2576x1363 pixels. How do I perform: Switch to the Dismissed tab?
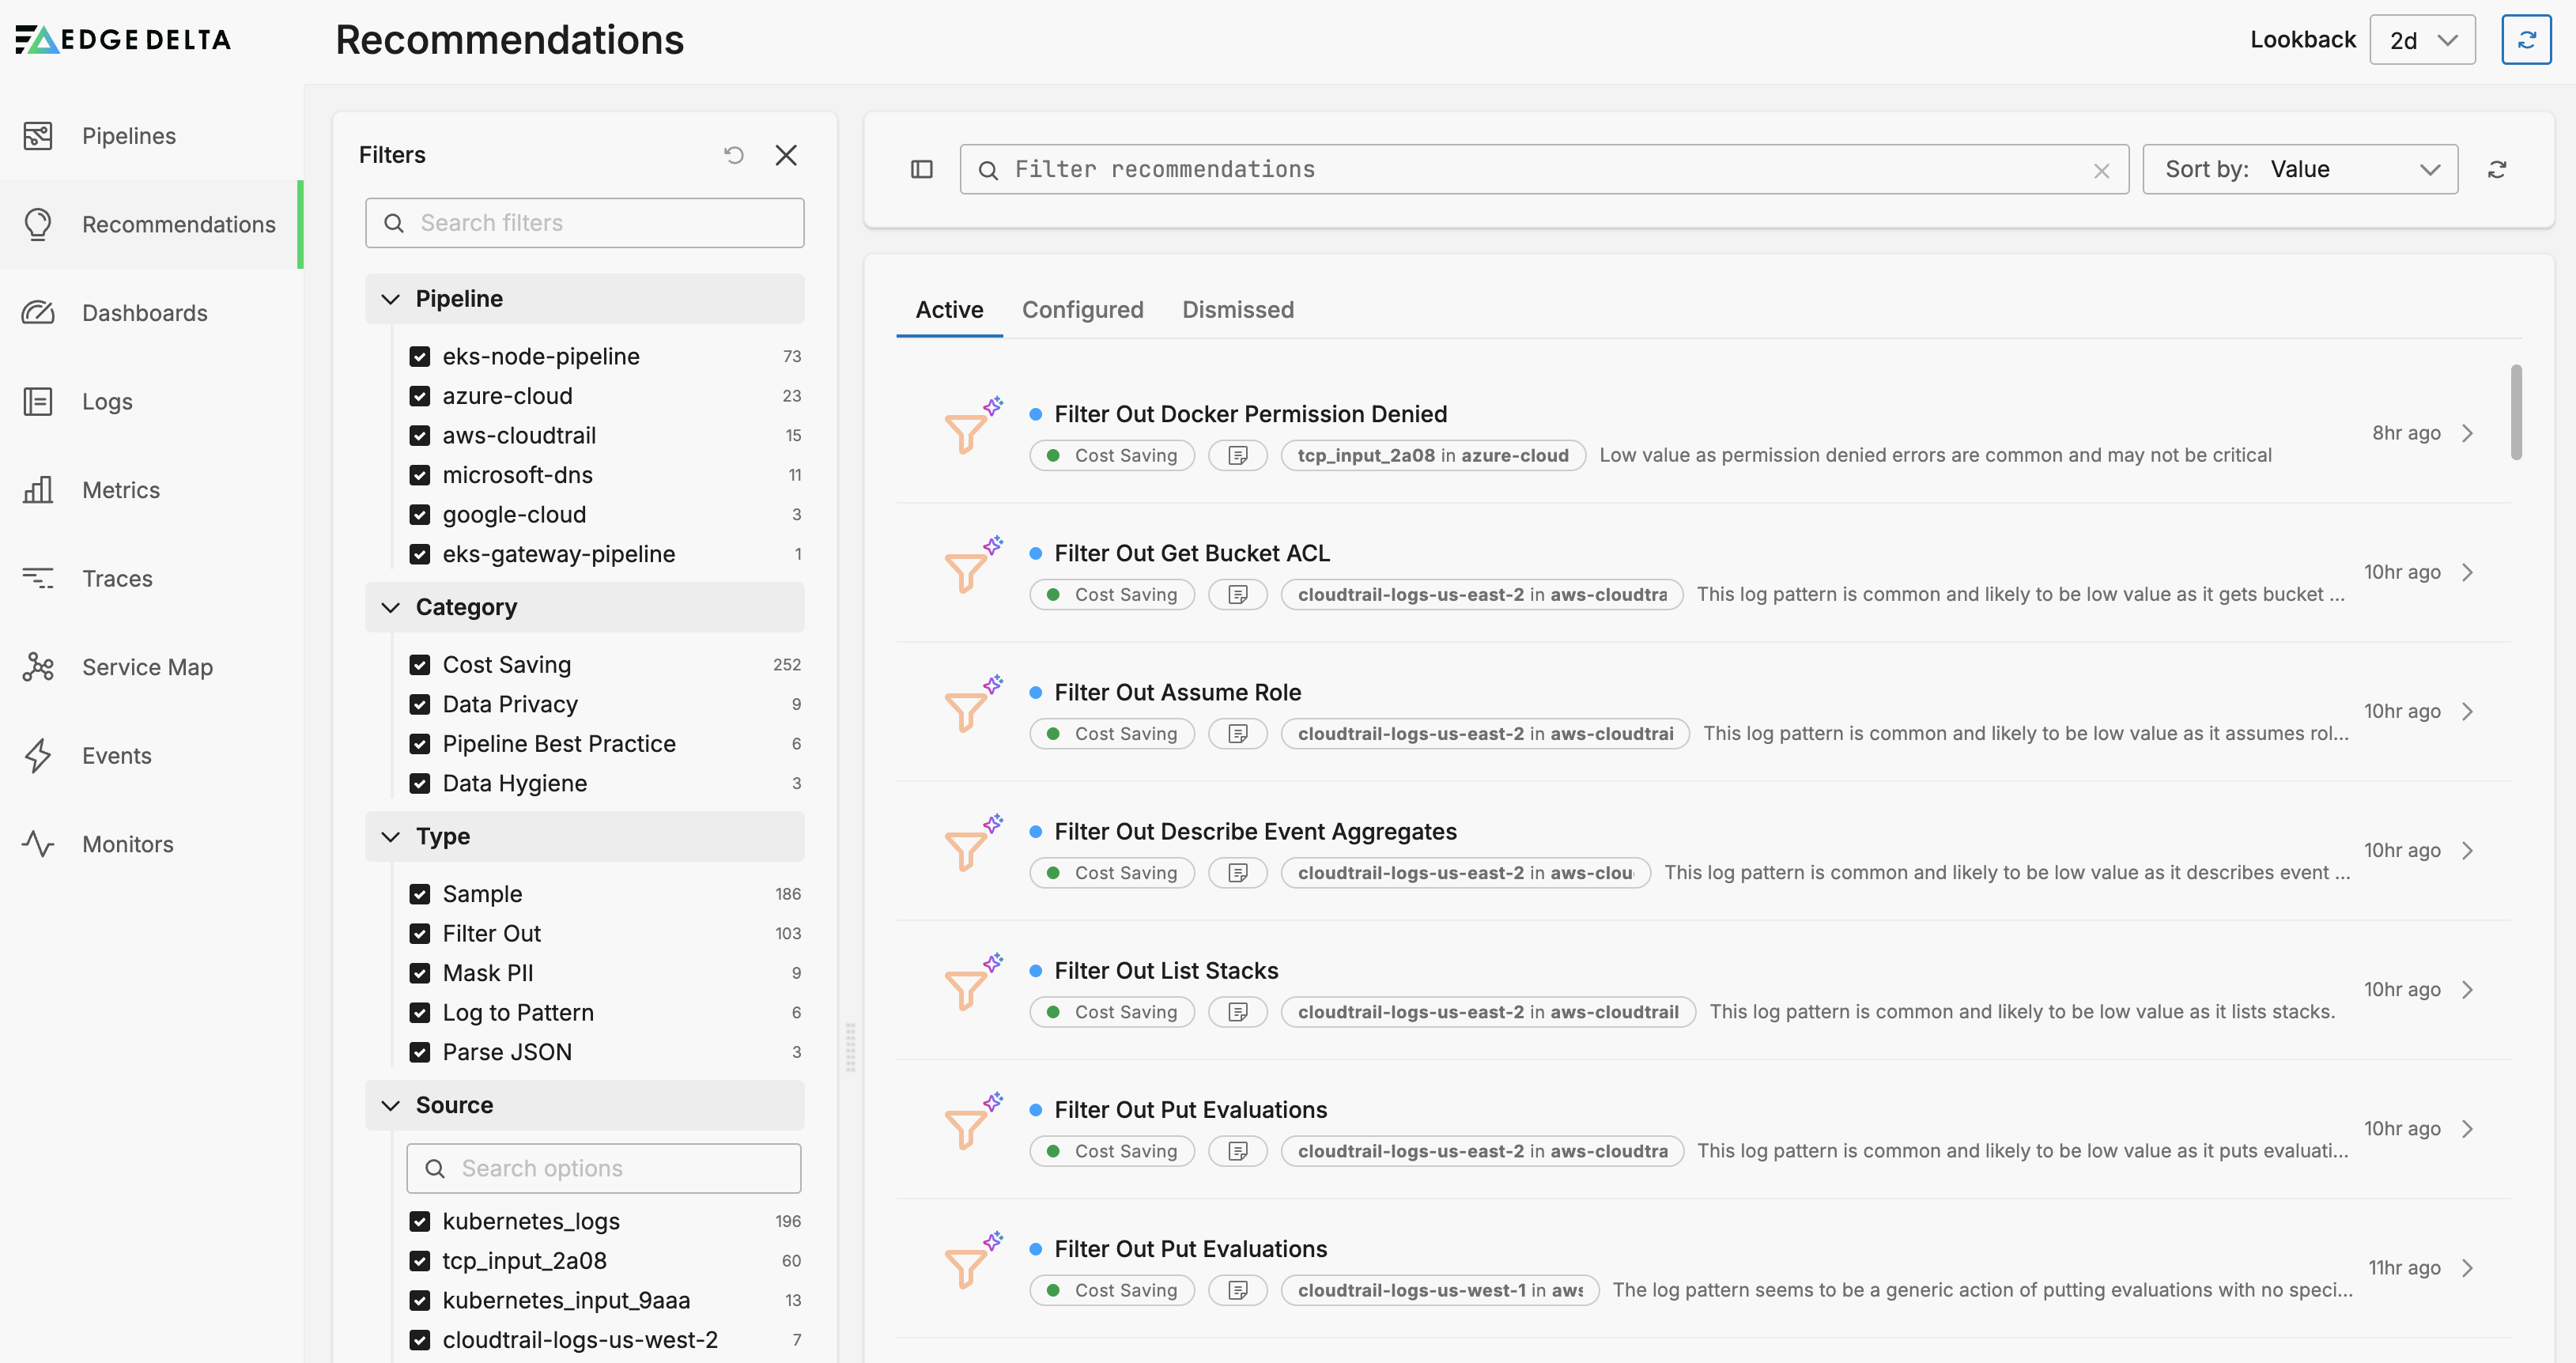click(1237, 310)
